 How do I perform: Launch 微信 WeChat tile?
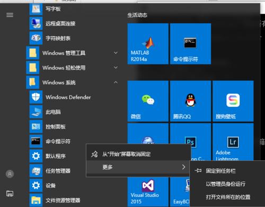coord(148,101)
